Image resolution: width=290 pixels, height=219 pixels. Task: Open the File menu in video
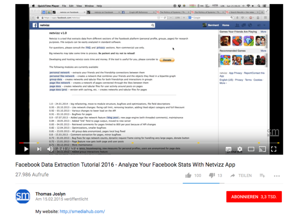(x=64, y=6)
